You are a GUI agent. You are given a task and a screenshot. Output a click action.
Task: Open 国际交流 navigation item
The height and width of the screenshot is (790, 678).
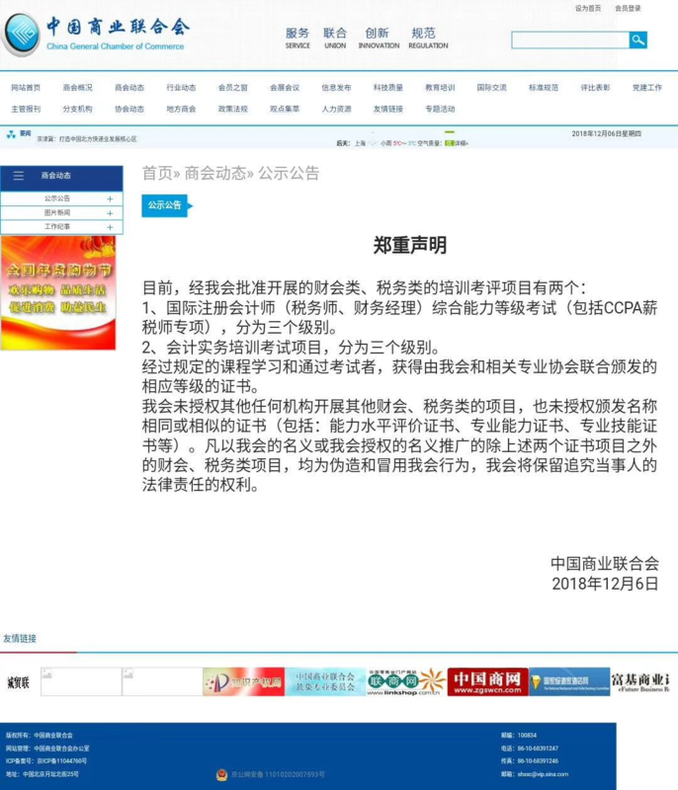[492, 88]
